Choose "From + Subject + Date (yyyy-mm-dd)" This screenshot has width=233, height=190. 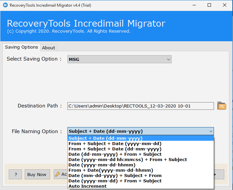(x=141, y=144)
